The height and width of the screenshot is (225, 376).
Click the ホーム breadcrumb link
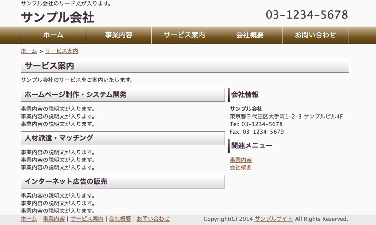click(x=29, y=51)
